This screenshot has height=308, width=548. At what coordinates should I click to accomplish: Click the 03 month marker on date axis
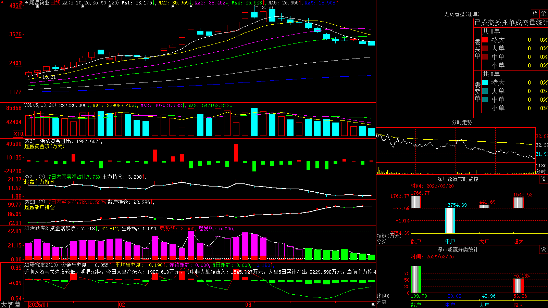pos(248,305)
